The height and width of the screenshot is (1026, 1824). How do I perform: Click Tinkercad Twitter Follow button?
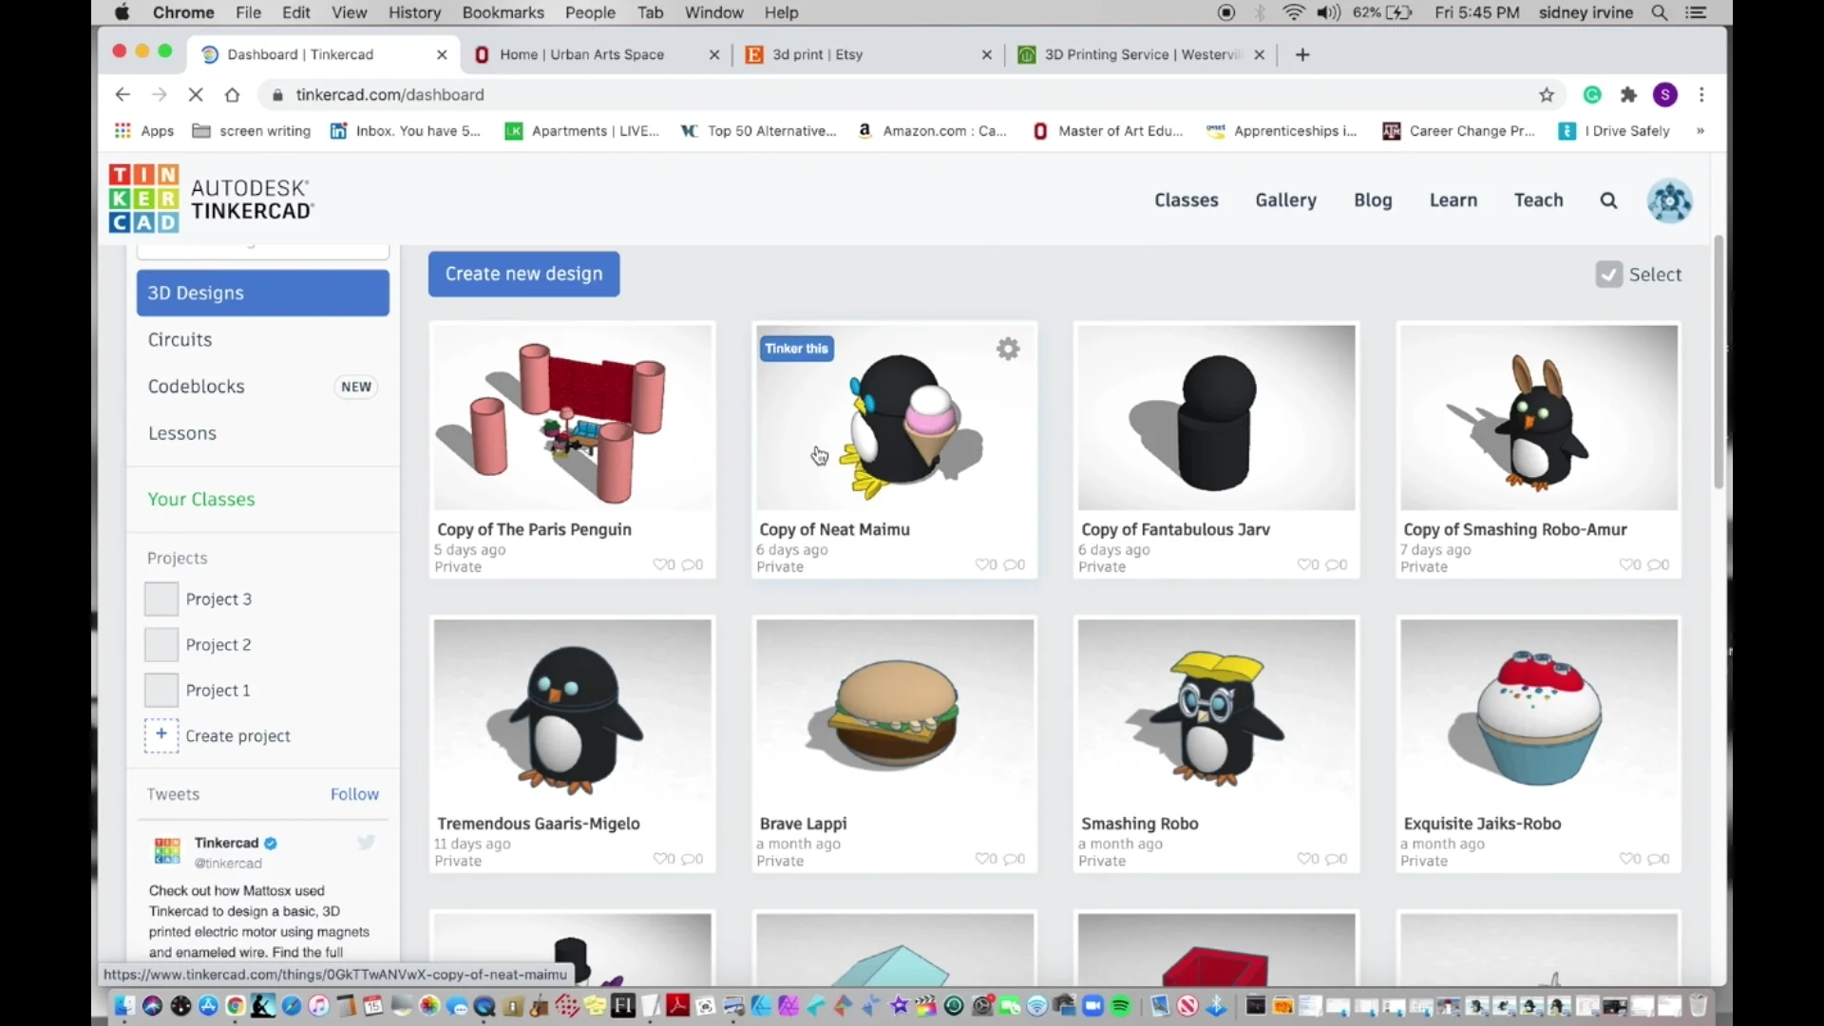pyautogui.click(x=354, y=793)
